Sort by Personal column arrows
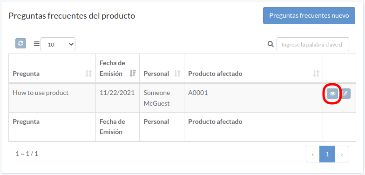 tap(177, 74)
